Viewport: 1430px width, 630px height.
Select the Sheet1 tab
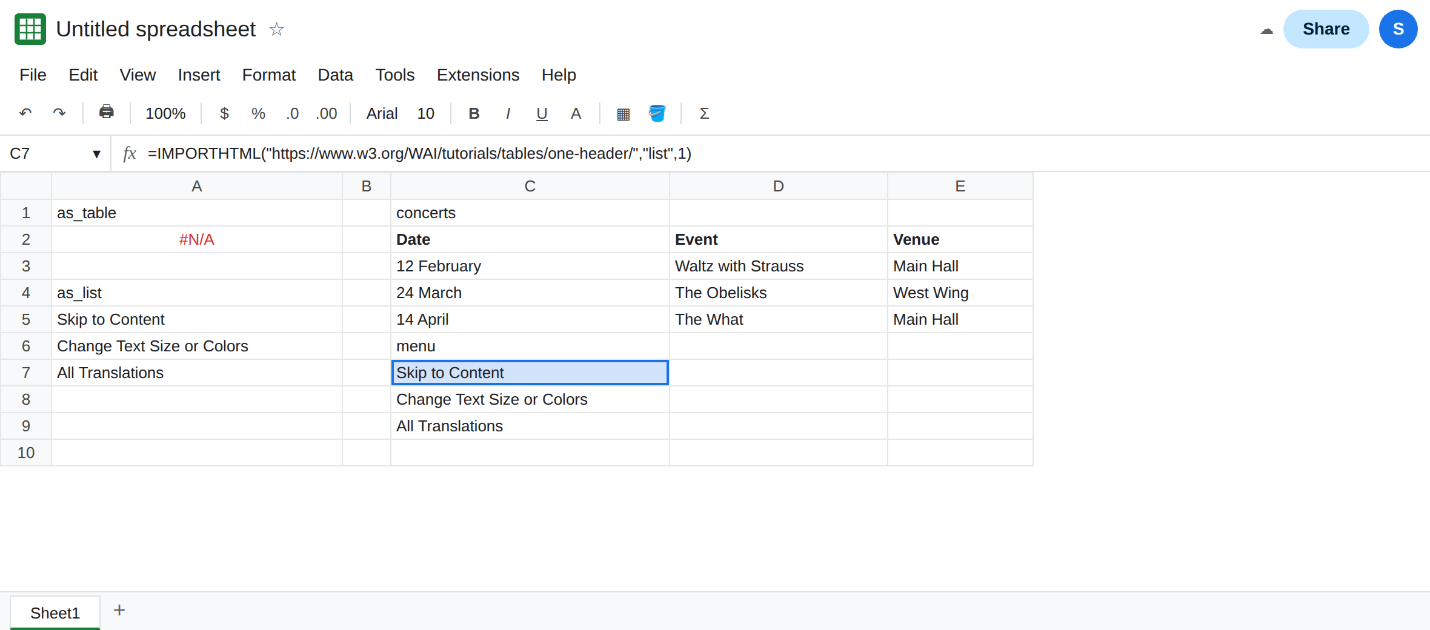pyautogui.click(x=55, y=613)
